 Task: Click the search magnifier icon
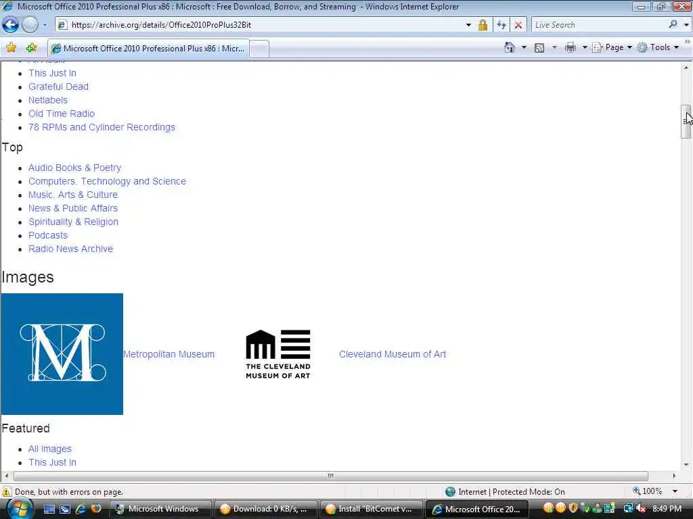[x=673, y=25]
